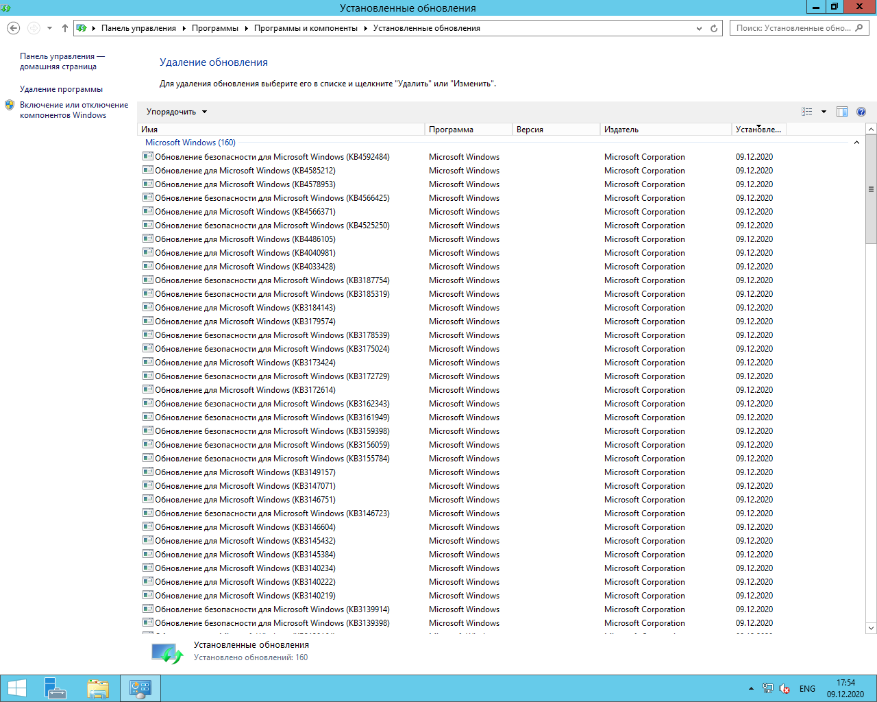Select Программы и компоненты breadcrumb

click(x=306, y=28)
